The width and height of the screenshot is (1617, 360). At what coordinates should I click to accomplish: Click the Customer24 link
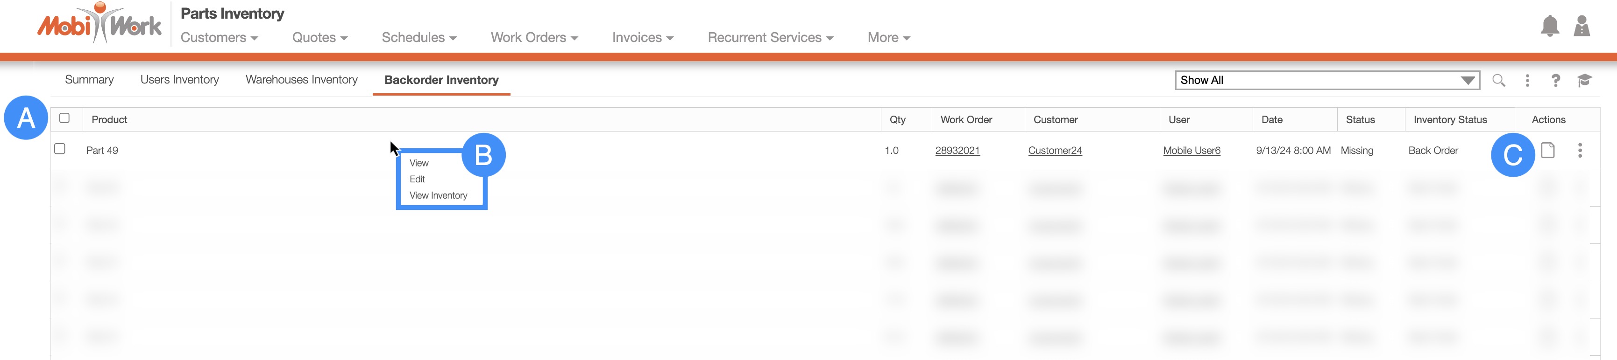(x=1055, y=151)
